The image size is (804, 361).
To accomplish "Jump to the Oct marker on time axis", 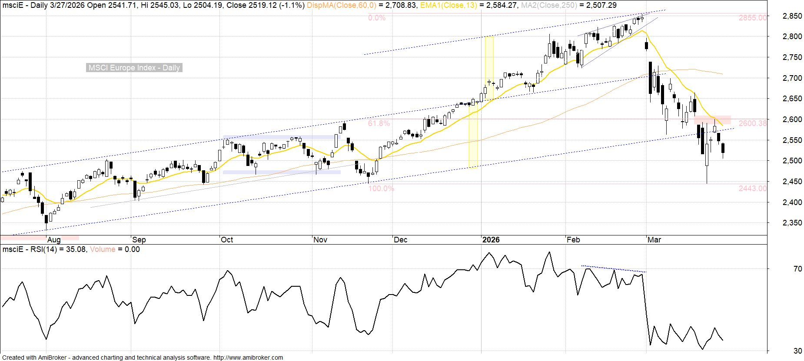I will point(227,240).
